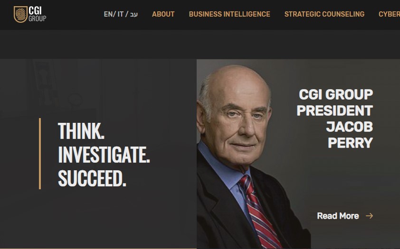Screen dimensions: 400x249
Task: Click the word THINK. in slogan
Action: tap(81, 131)
